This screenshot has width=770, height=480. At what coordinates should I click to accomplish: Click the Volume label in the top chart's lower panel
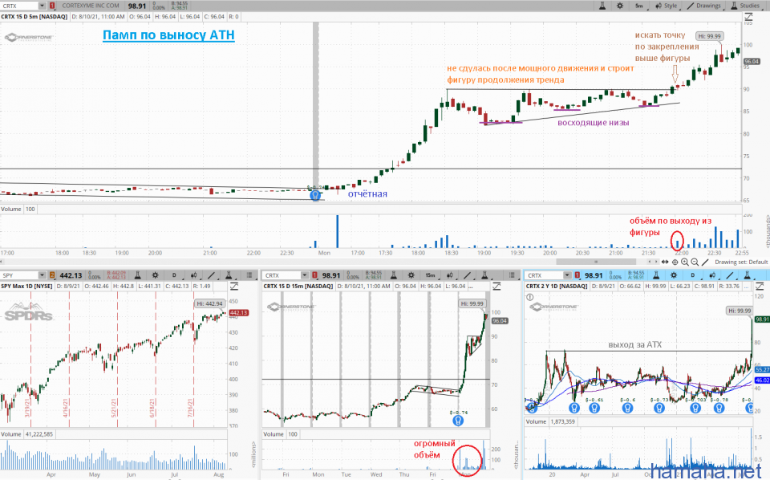click(10, 209)
